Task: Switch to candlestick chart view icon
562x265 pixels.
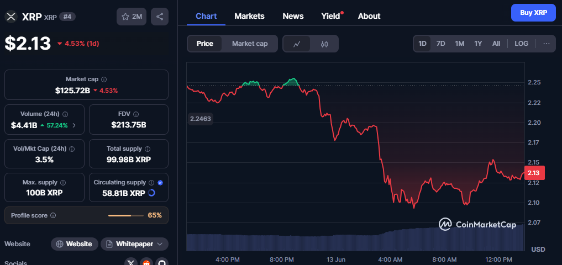Action: click(x=324, y=44)
